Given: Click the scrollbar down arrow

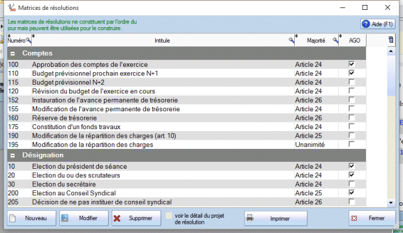Looking at the screenshot, I should point(391,203).
